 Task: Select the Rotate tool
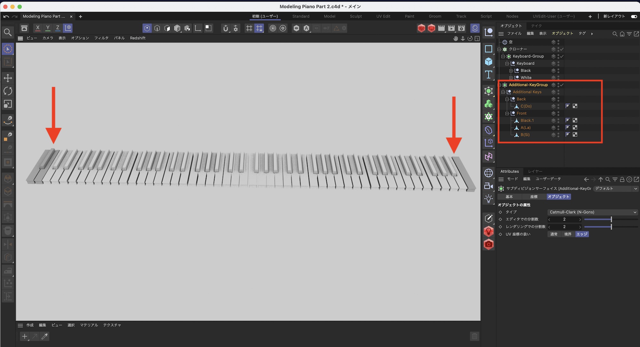point(8,91)
